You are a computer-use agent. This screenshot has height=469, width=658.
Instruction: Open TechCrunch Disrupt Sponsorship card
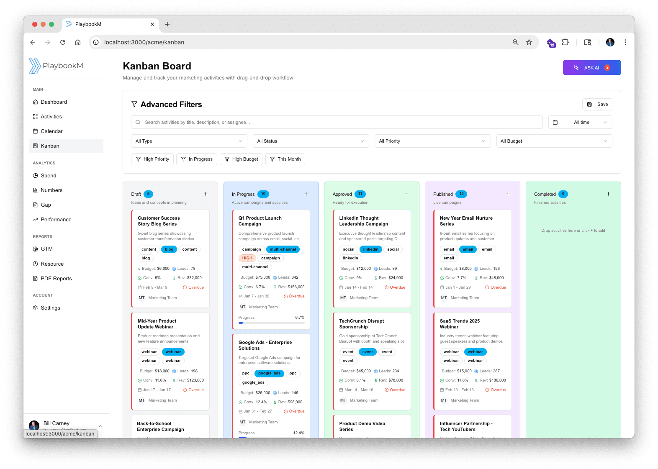(372, 361)
